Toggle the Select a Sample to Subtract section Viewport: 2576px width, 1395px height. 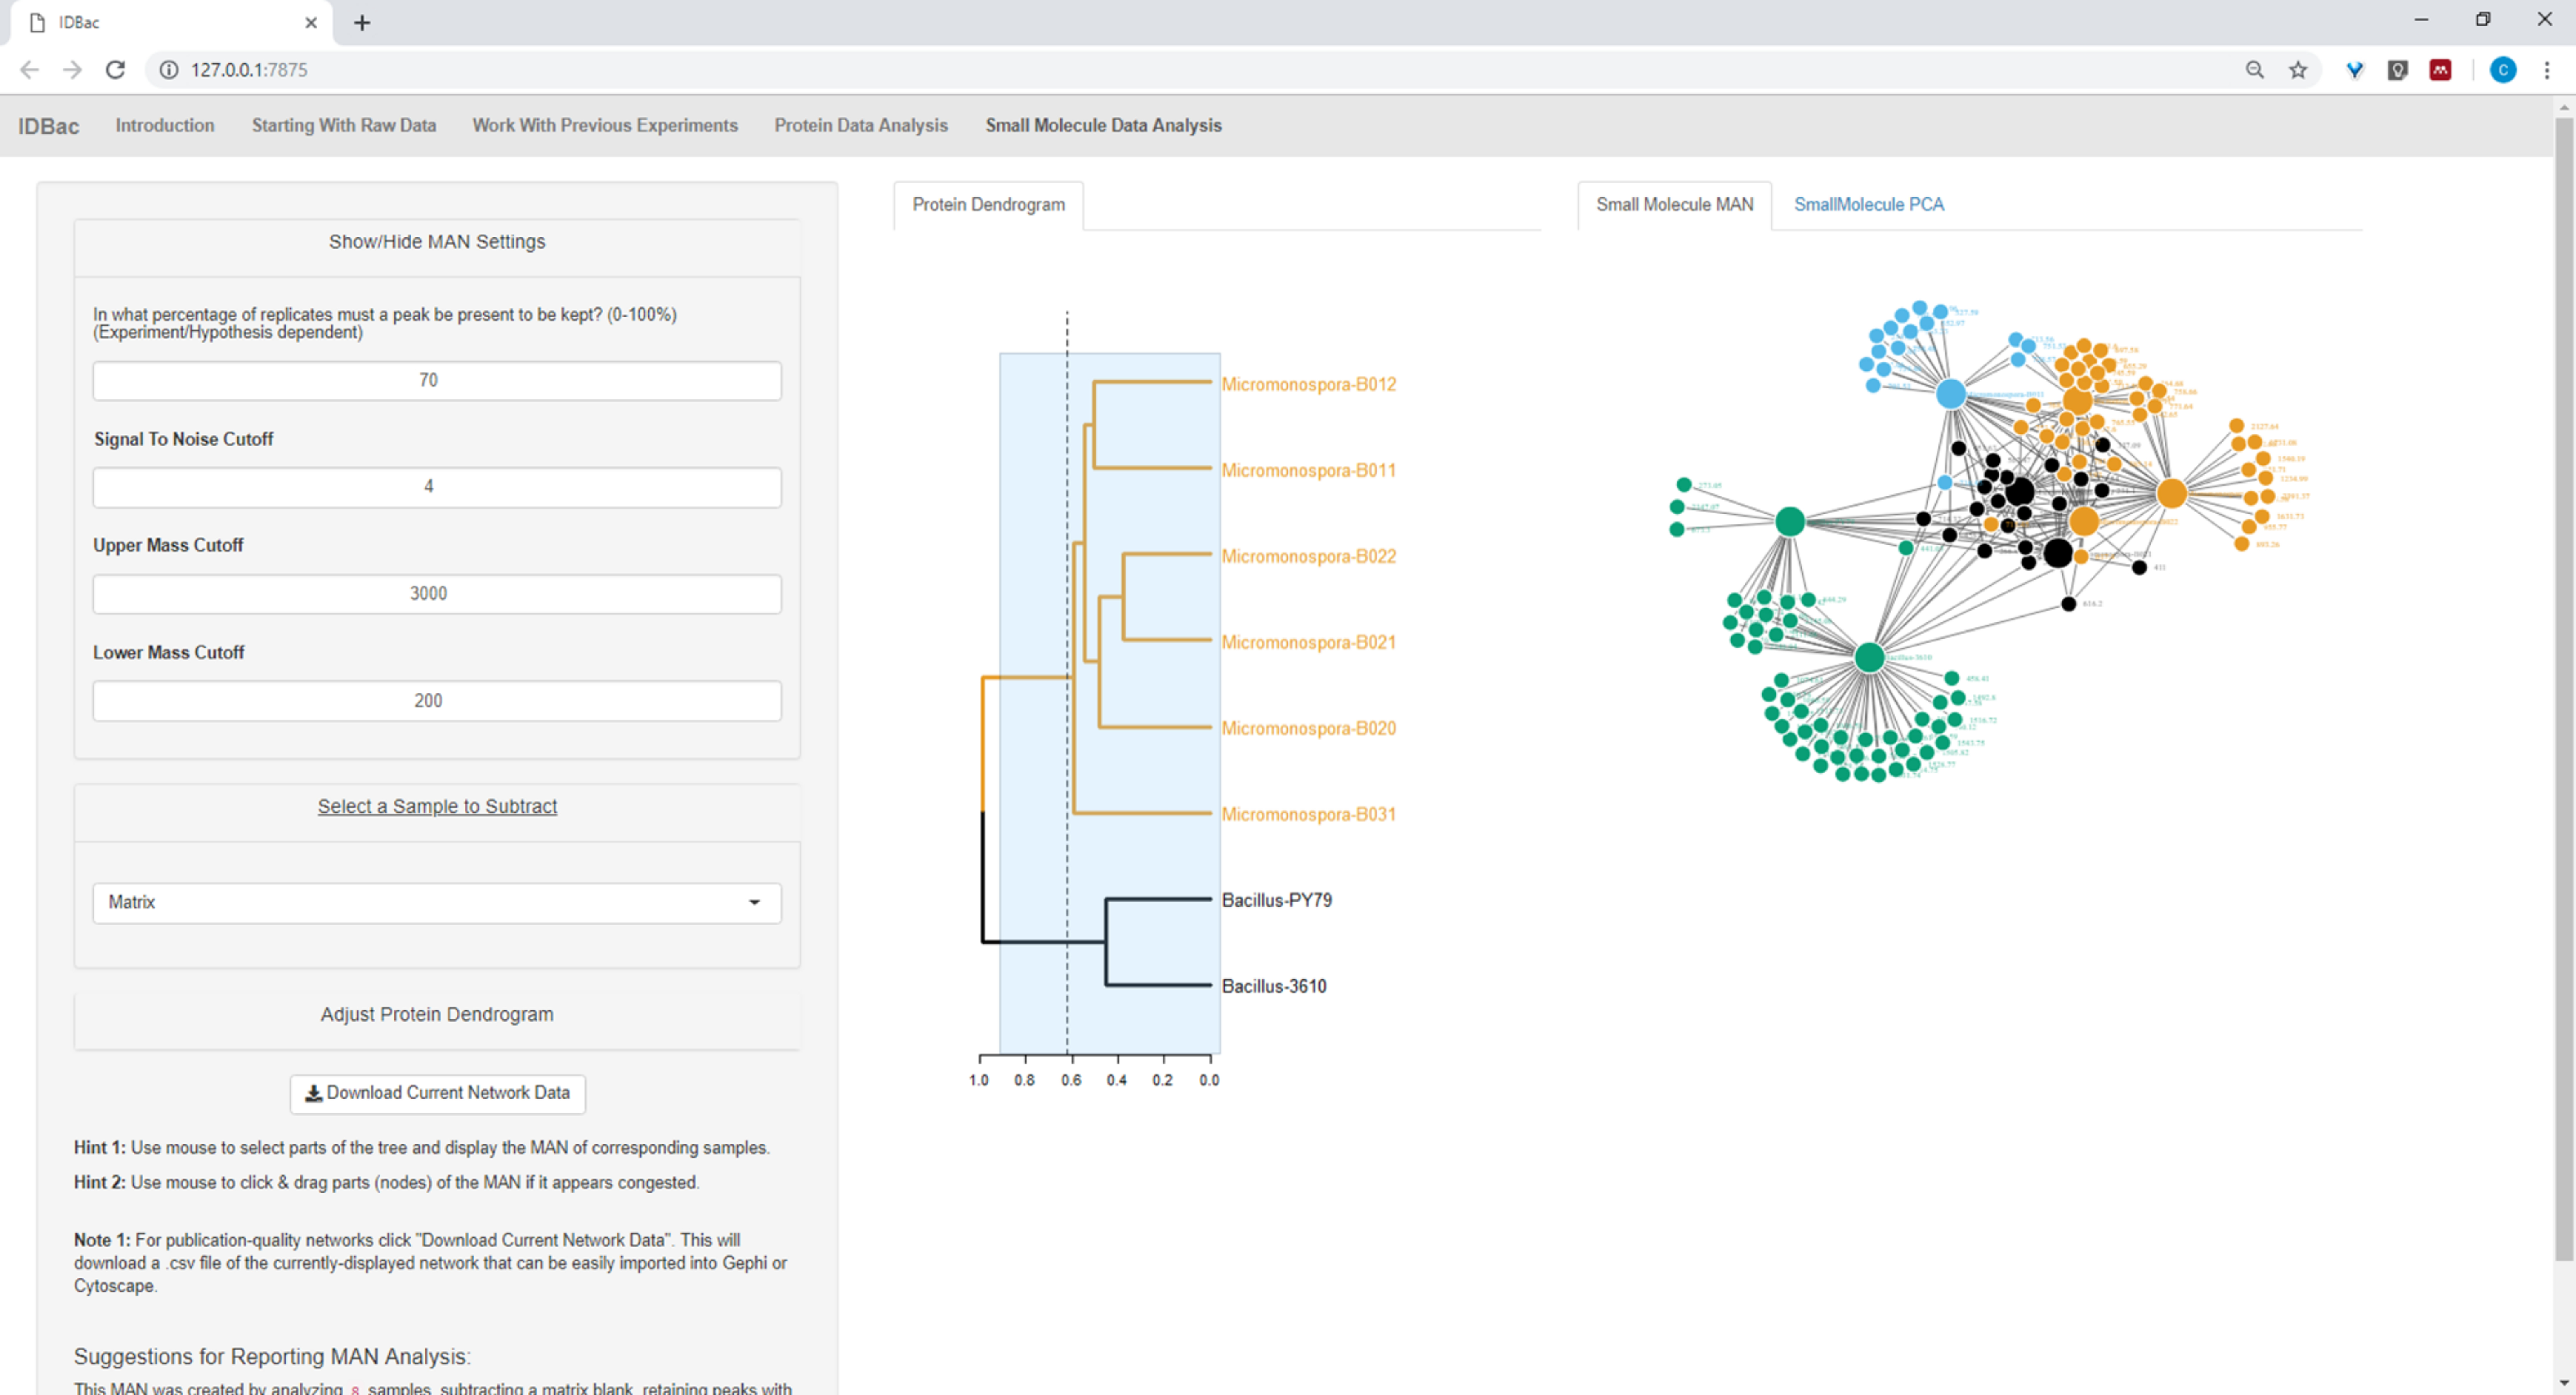pos(437,806)
